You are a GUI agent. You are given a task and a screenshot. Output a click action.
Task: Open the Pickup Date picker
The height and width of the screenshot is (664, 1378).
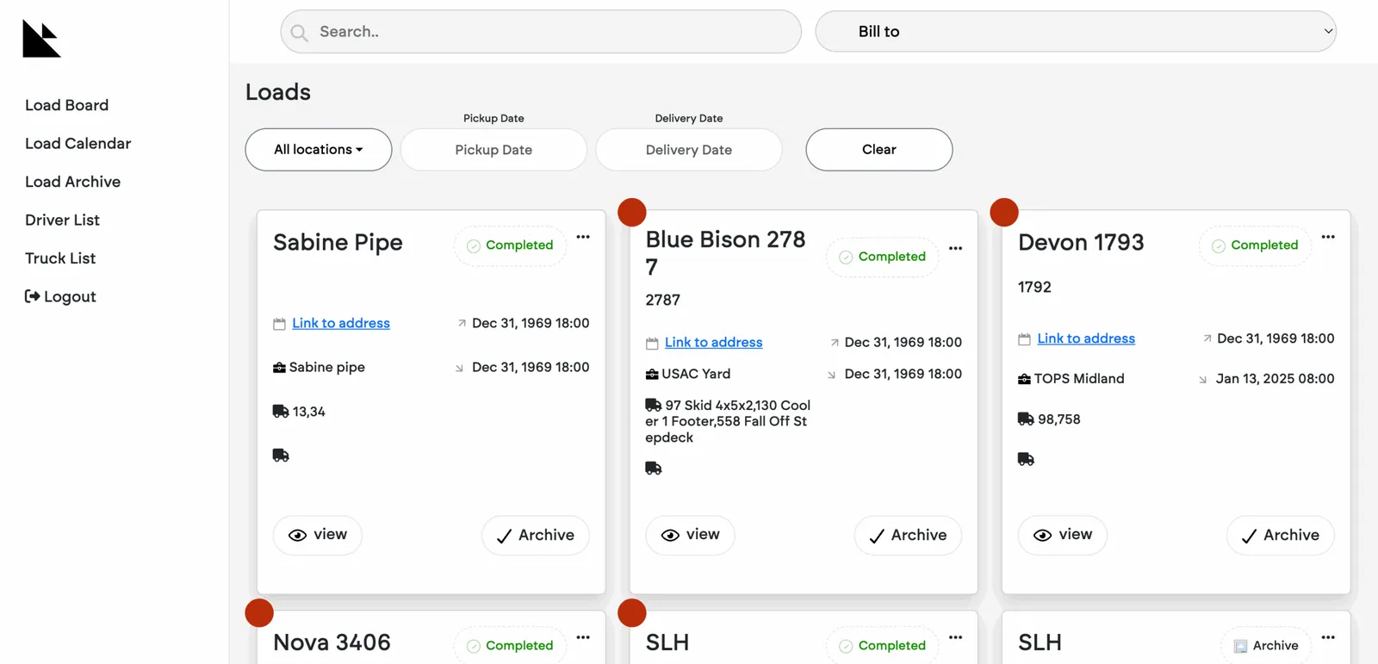493,150
